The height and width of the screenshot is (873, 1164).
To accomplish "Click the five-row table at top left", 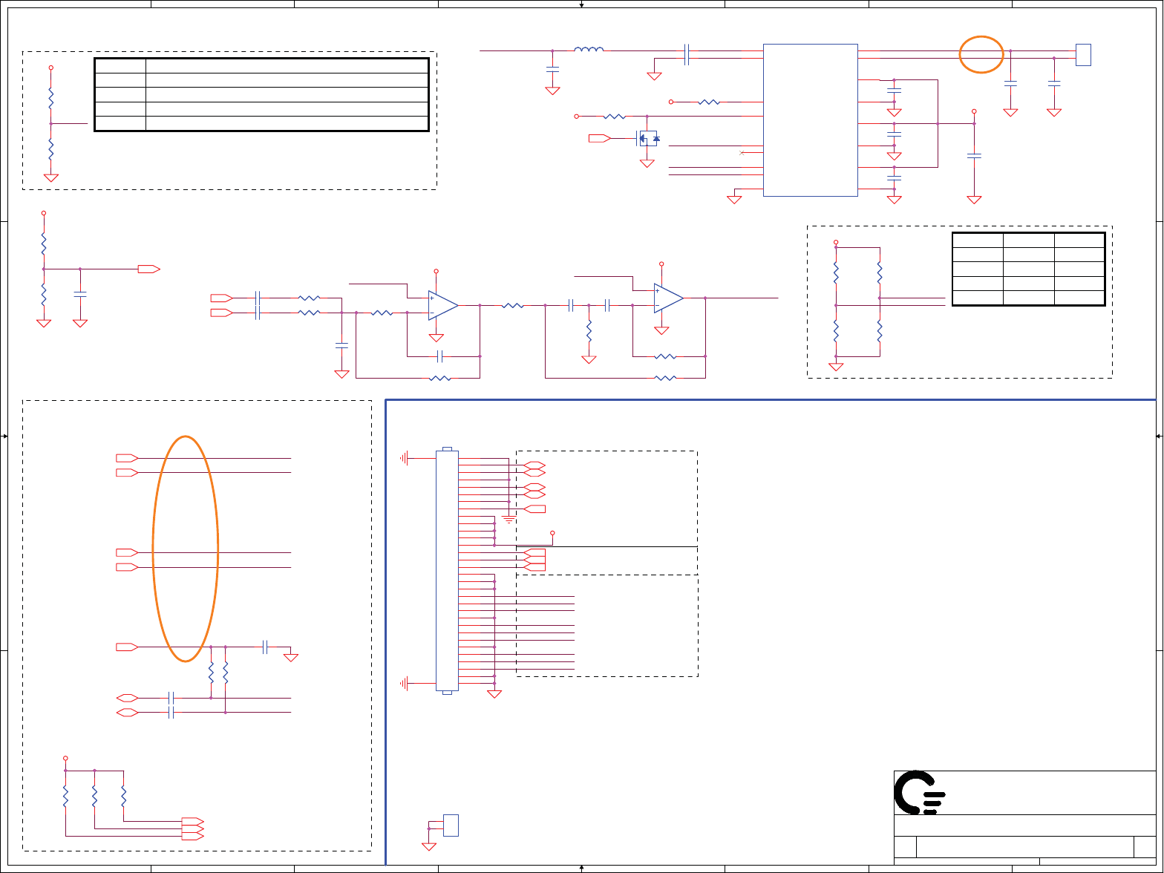I will 262,94.
